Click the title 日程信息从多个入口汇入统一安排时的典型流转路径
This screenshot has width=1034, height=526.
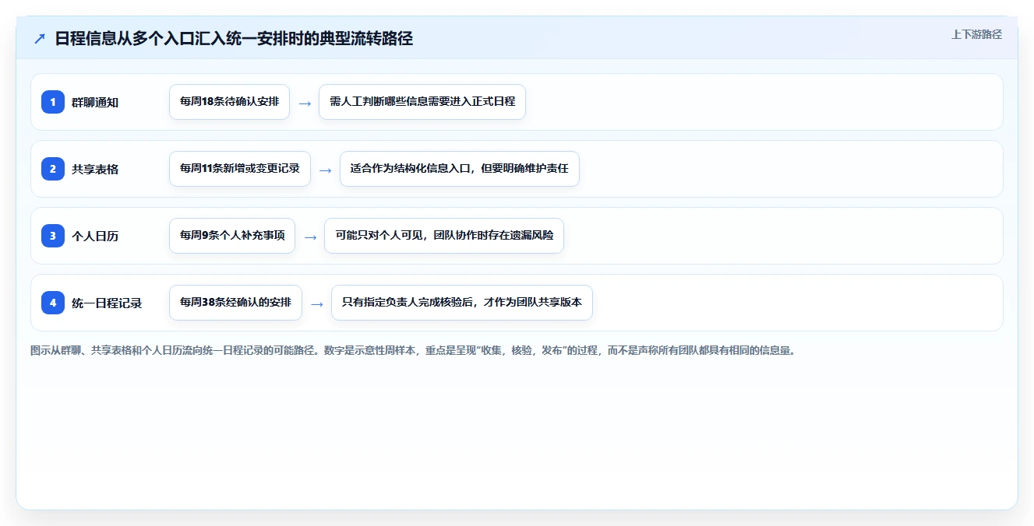[x=234, y=39]
